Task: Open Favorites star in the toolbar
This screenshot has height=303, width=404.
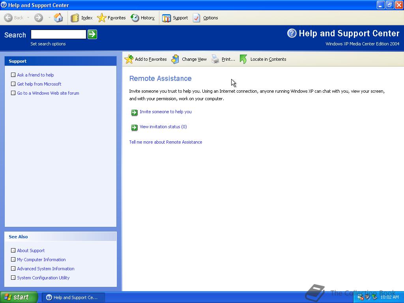Action: tap(101, 18)
